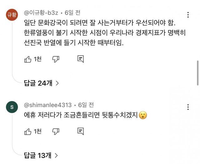This screenshot has height=164, width=200.
Task: Open more options for @이규황-b3z comment
Action: click(x=188, y=15)
